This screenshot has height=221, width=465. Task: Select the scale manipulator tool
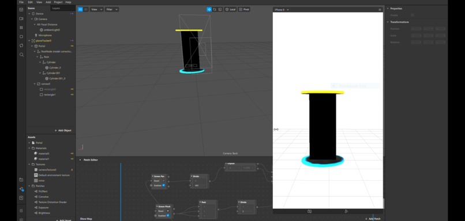(220, 9)
